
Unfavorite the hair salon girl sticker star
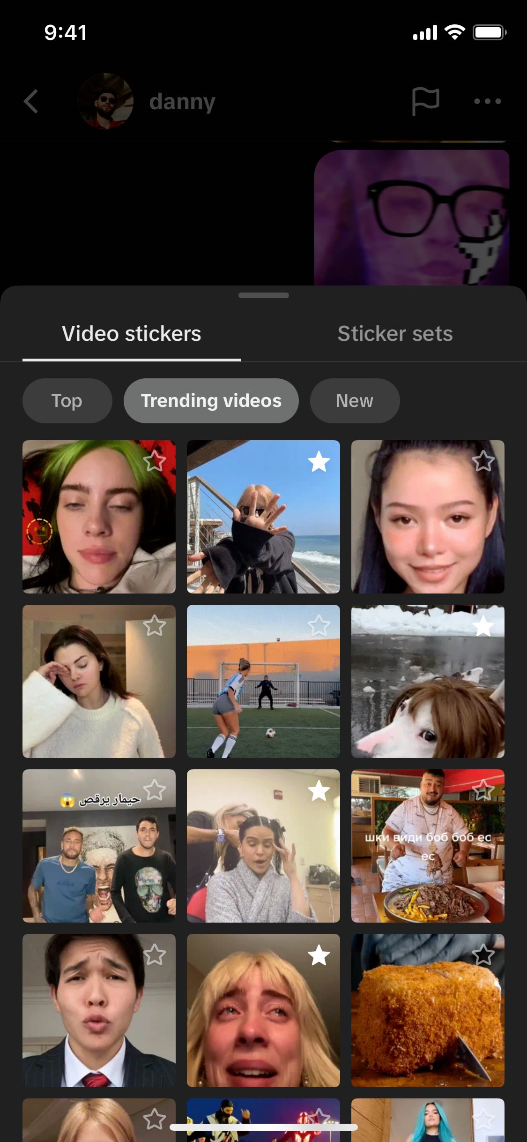tap(319, 790)
